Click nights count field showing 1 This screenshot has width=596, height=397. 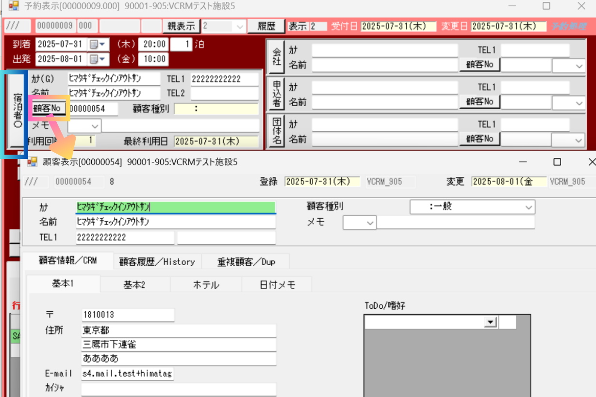coord(181,45)
